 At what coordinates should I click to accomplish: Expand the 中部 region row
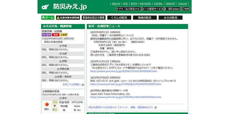click(63, 46)
